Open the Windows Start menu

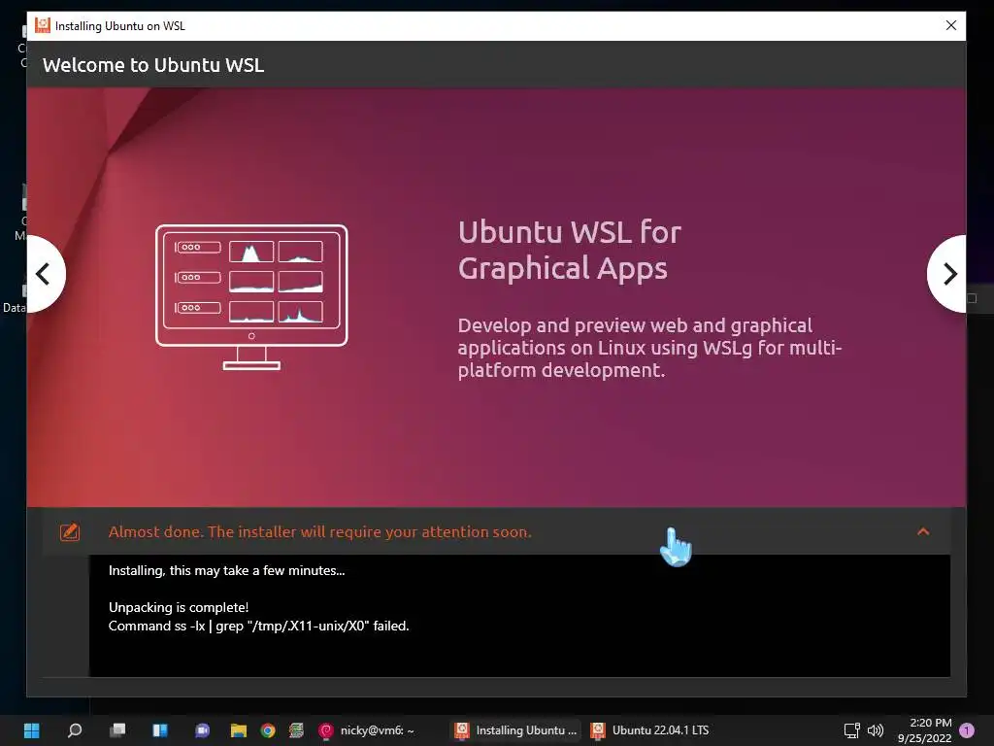32,730
